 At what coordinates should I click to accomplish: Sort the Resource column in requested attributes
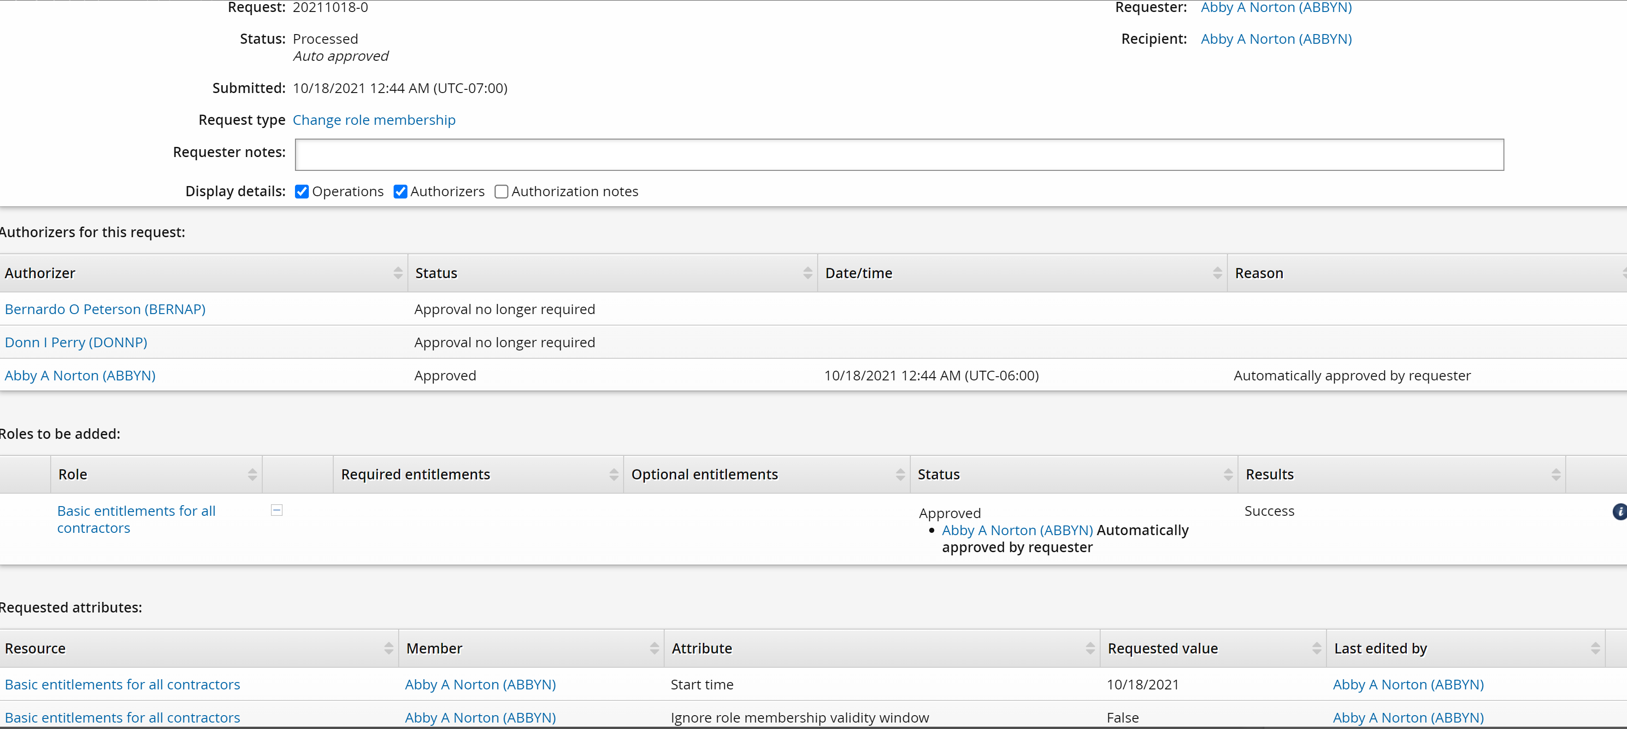[x=389, y=647]
